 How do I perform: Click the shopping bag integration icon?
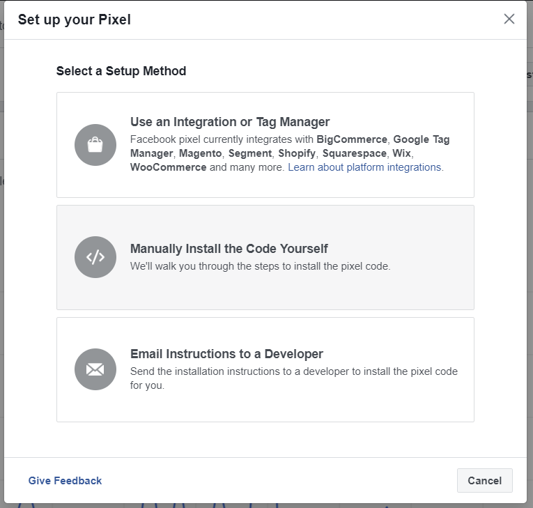(x=95, y=145)
